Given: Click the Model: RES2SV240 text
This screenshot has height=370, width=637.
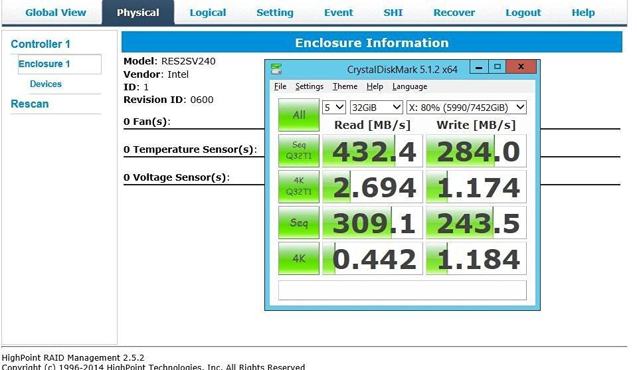Looking at the screenshot, I should tap(169, 61).
